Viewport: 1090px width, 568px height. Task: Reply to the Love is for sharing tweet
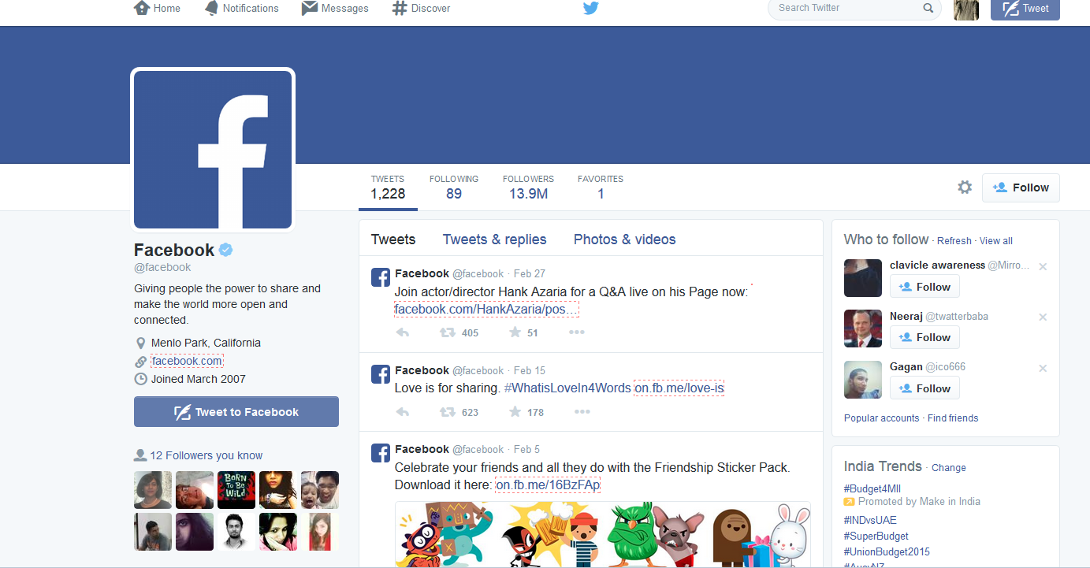[402, 412]
